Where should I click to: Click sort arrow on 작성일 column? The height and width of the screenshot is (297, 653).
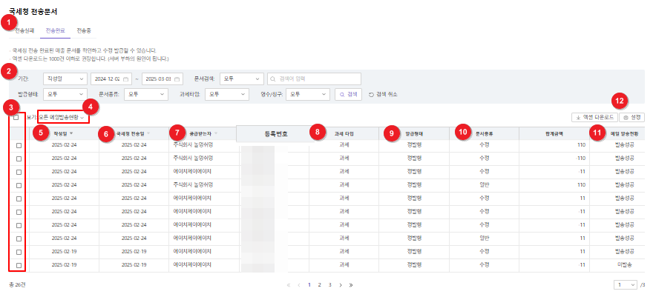[71, 133]
